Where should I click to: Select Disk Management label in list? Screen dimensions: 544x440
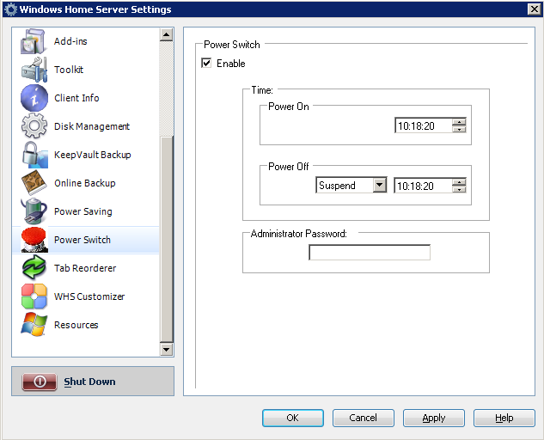pyautogui.click(x=92, y=126)
